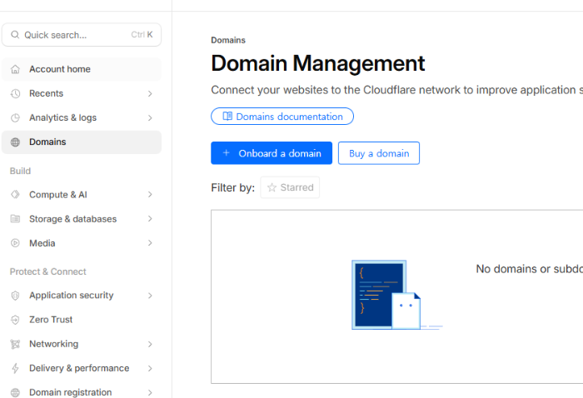Viewport: 583px width, 398px height.
Task: Click the Recents clock icon
Action: click(15, 93)
